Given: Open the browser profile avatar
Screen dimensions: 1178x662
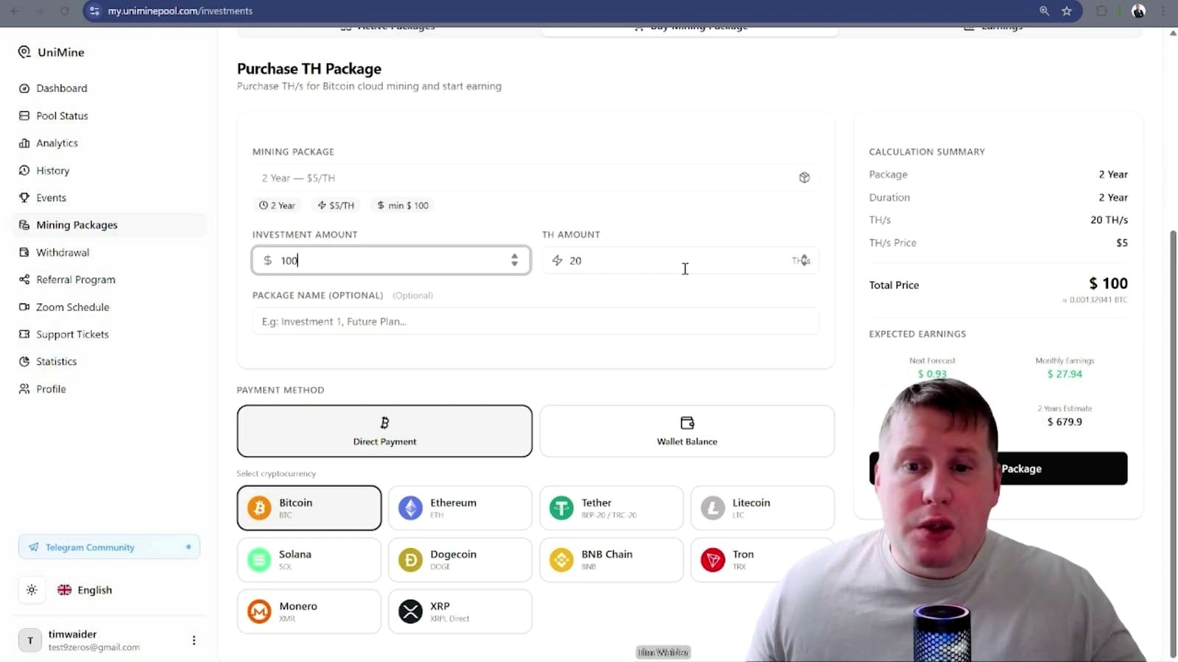Looking at the screenshot, I should pyautogui.click(x=1138, y=11).
